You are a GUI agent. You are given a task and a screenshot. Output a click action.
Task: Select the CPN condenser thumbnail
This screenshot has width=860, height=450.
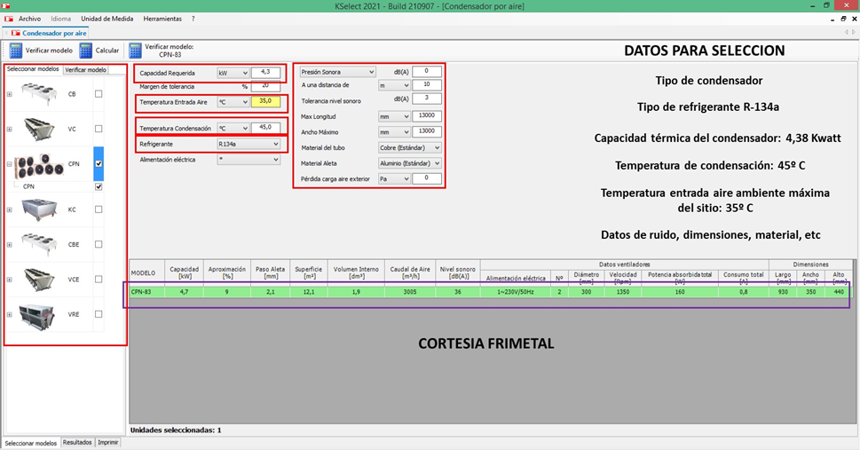pyautogui.click(x=39, y=164)
